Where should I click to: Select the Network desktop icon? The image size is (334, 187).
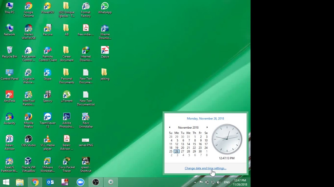click(9, 30)
